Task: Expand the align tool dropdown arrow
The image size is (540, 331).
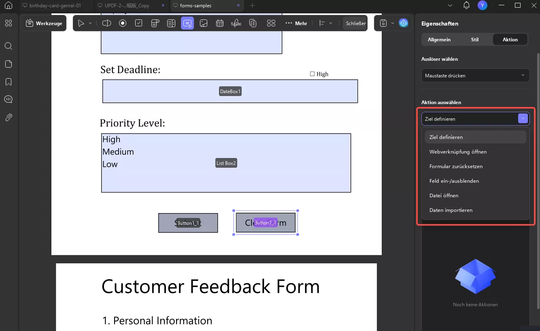Action: point(331,23)
